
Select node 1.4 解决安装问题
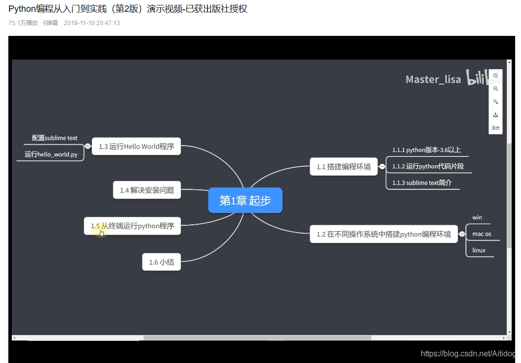(x=147, y=190)
